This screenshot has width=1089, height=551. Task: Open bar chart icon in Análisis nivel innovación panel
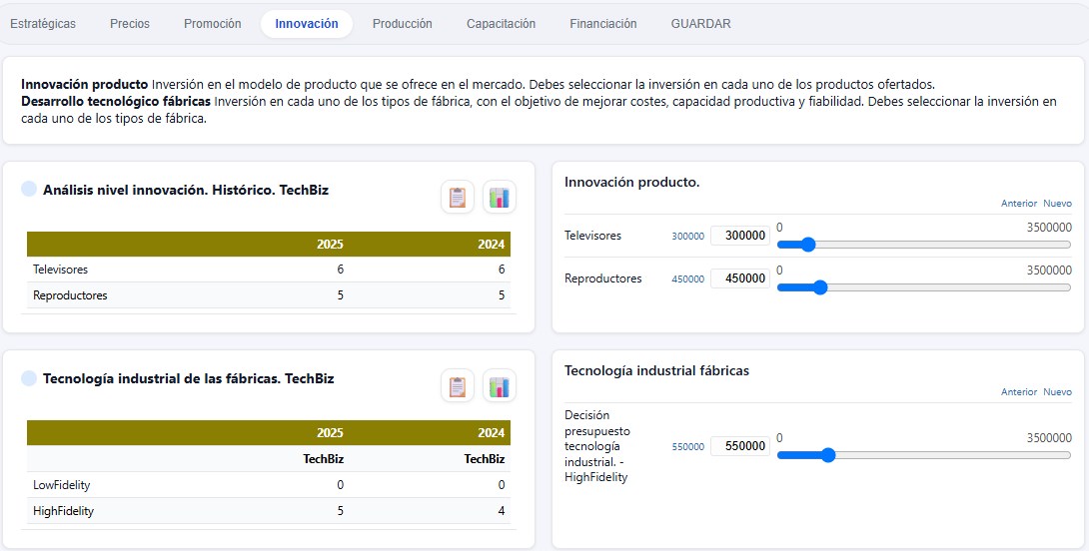pos(500,197)
